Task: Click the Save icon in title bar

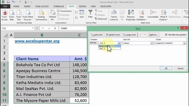Action: (x=8, y=2)
